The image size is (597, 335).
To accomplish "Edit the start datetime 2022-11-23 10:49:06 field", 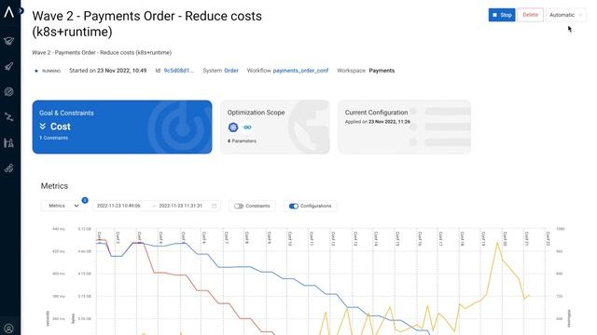I will tap(118, 206).
